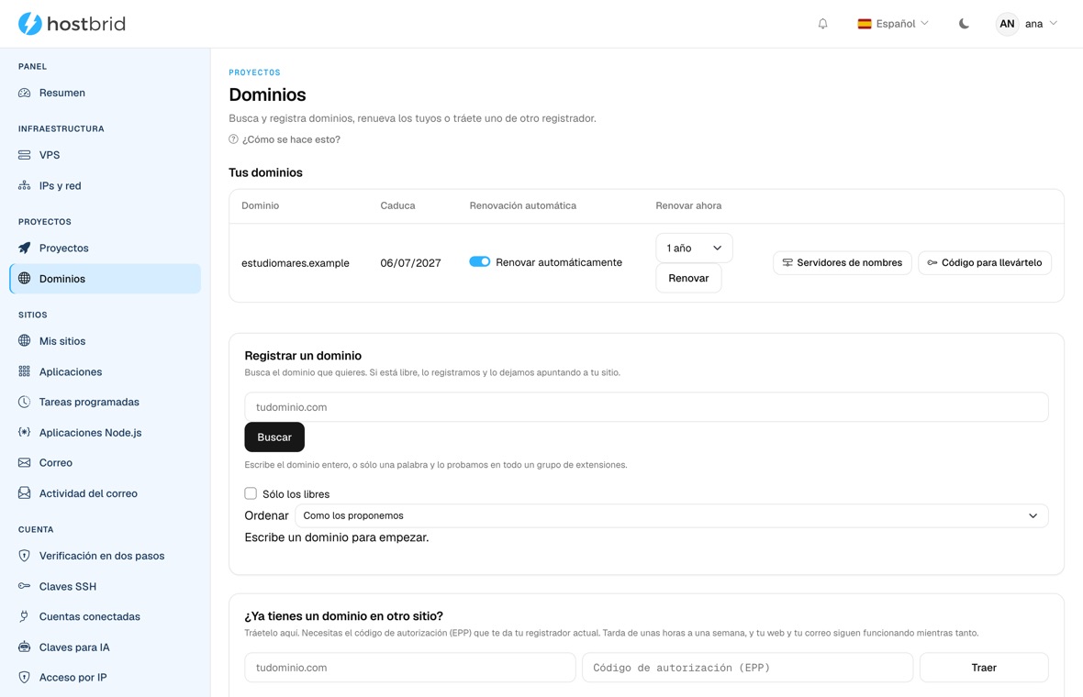The image size is (1083, 697).
Task: Focus the register domain search field
Action: point(646,407)
